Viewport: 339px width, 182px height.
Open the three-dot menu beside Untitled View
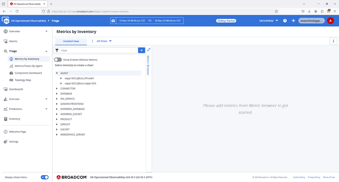93,41
